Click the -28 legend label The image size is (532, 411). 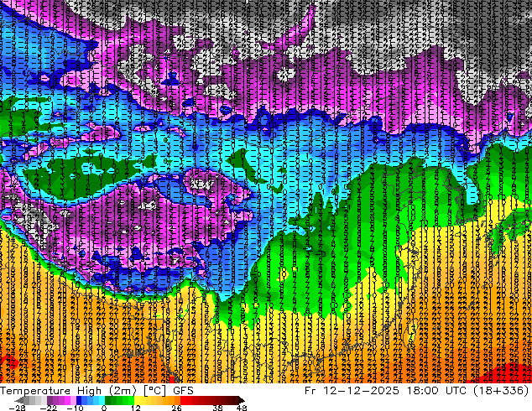tap(18, 408)
